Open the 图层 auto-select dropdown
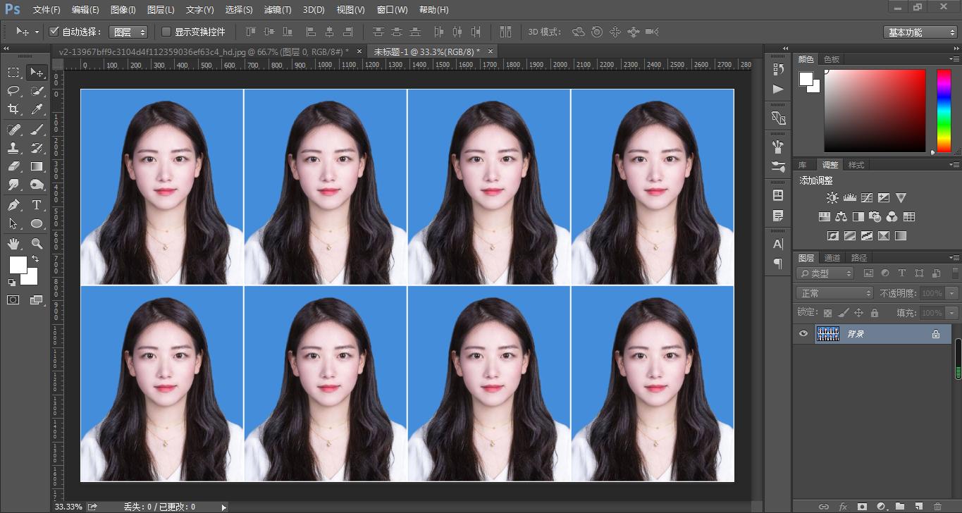Viewport: 962px width, 513px height. (128, 32)
